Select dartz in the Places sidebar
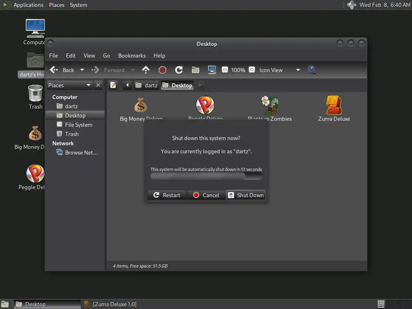 75,106
